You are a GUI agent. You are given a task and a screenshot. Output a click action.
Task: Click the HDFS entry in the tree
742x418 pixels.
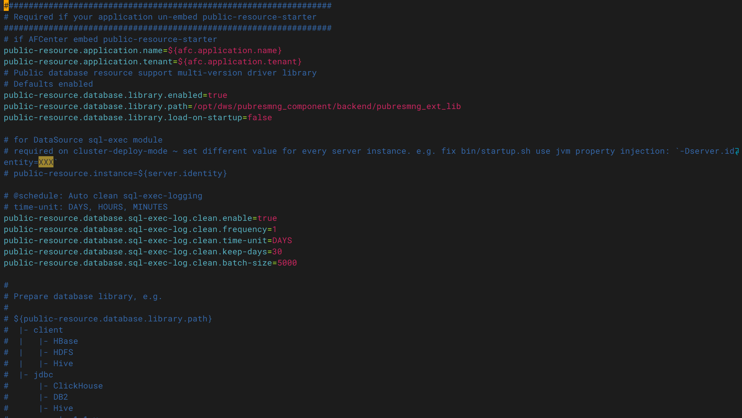63,352
